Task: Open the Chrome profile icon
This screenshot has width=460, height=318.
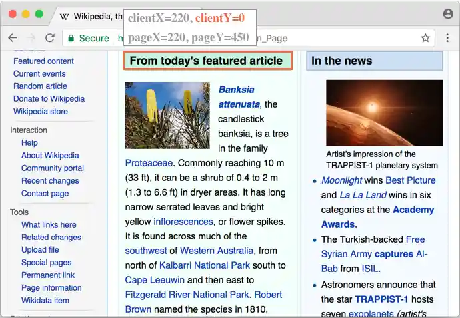Action: pos(448,13)
